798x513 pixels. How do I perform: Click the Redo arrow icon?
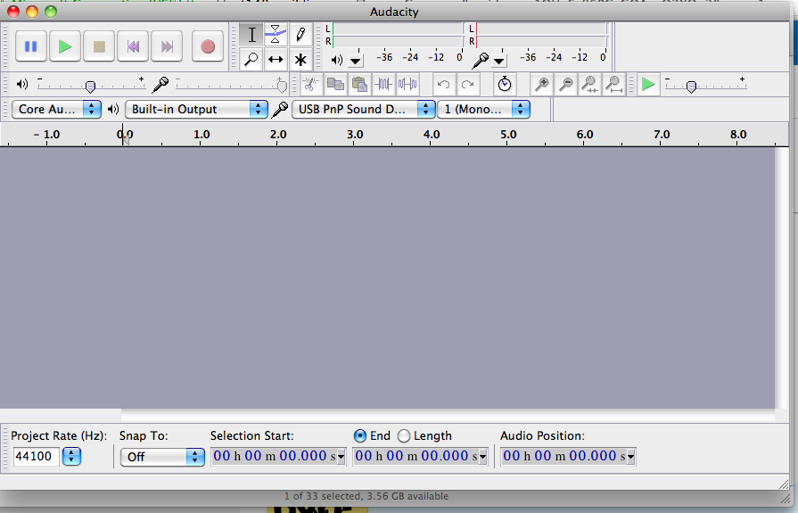tap(468, 84)
